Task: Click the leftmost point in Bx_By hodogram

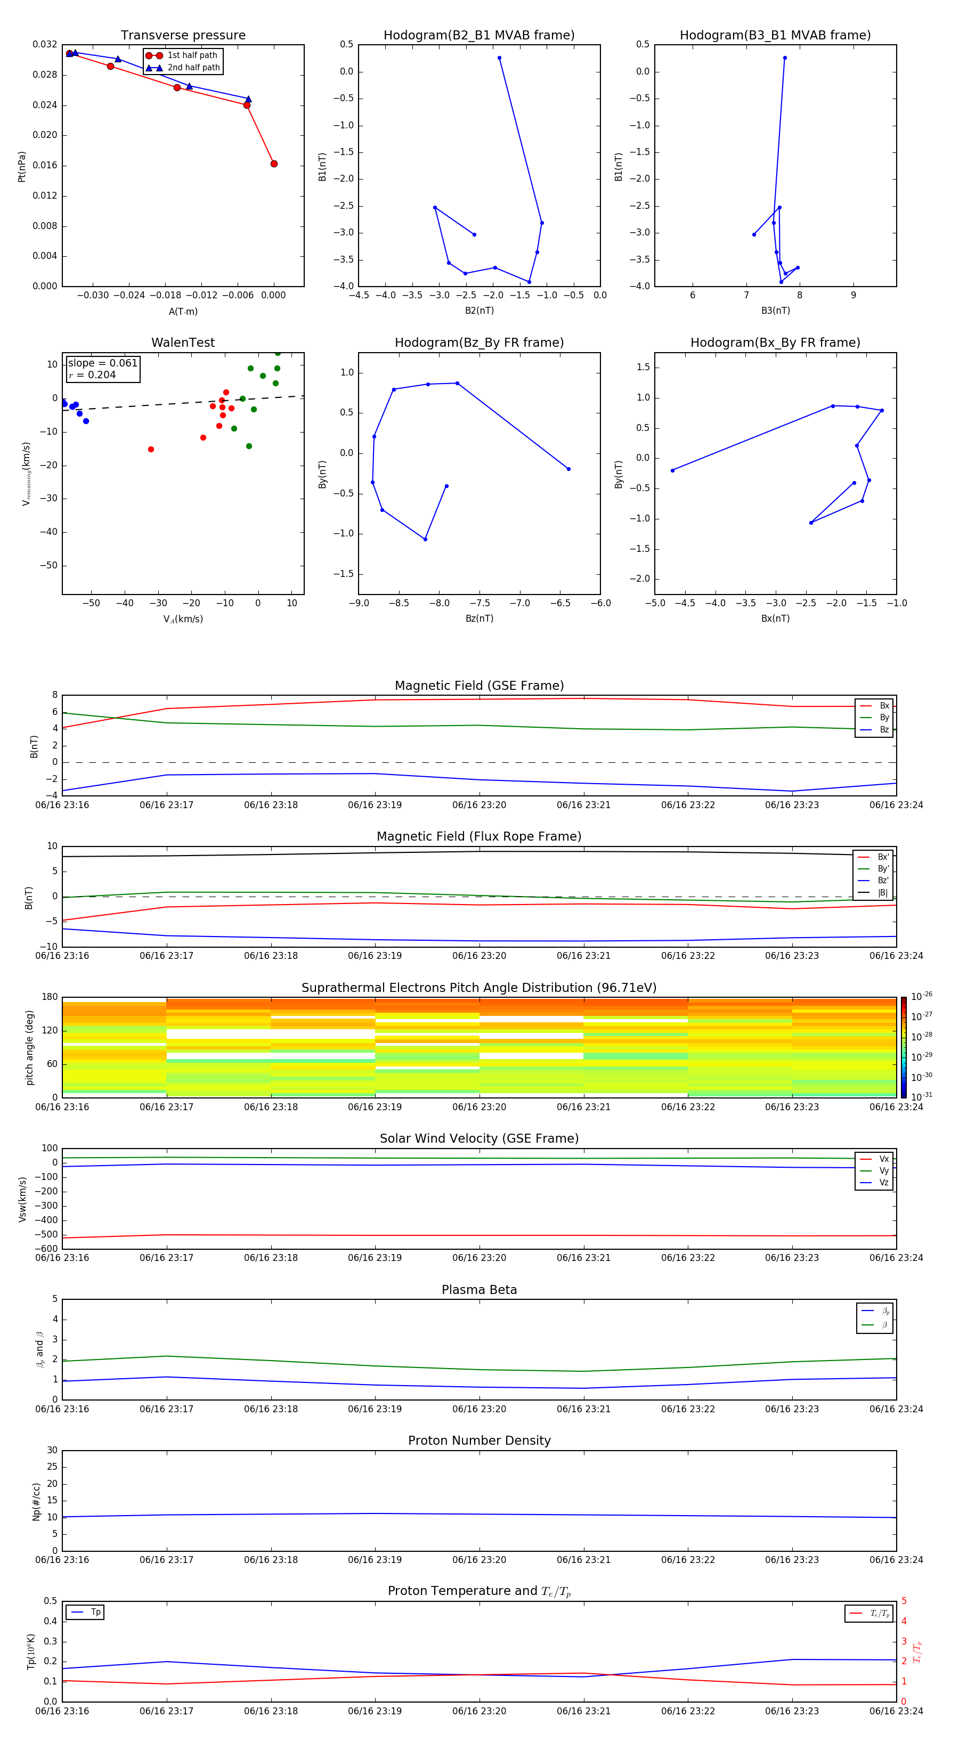Action: (x=672, y=470)
